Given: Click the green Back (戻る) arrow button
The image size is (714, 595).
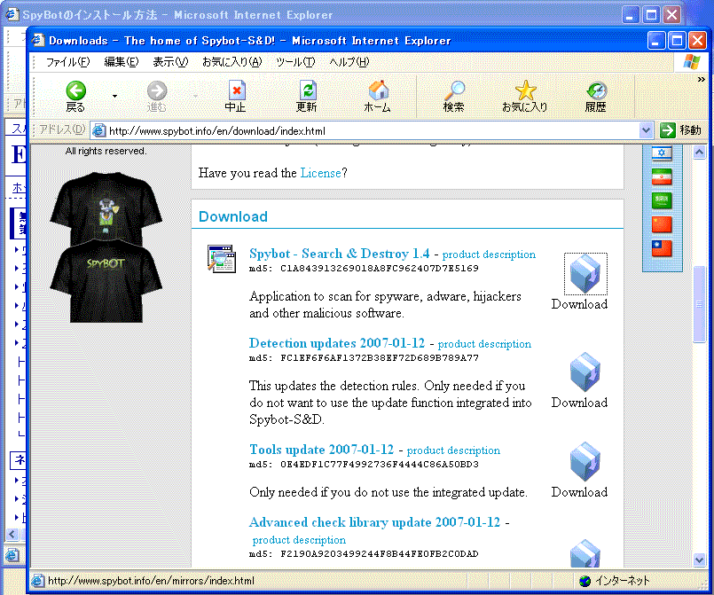Looking at the screenshot, I should [75, 90].
